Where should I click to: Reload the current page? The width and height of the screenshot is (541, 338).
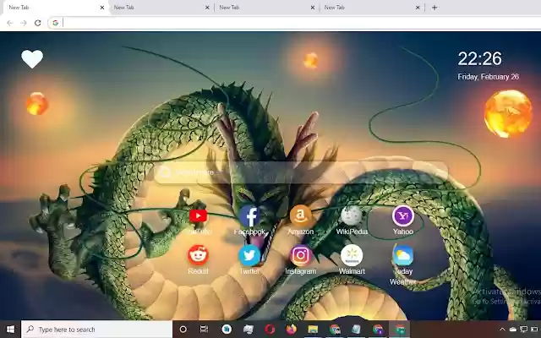37,23
